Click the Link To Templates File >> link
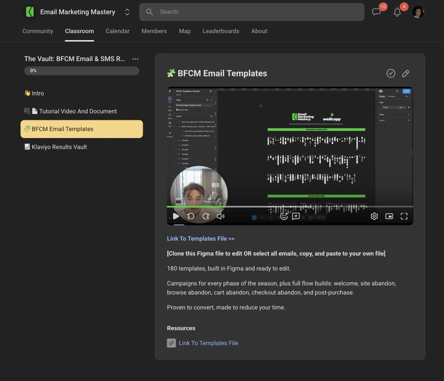444x381 pixels. coord(201,239)
